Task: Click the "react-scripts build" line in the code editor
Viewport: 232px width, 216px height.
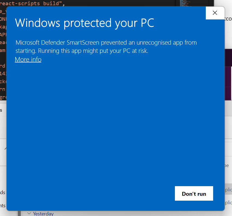Action: point(32,3)
